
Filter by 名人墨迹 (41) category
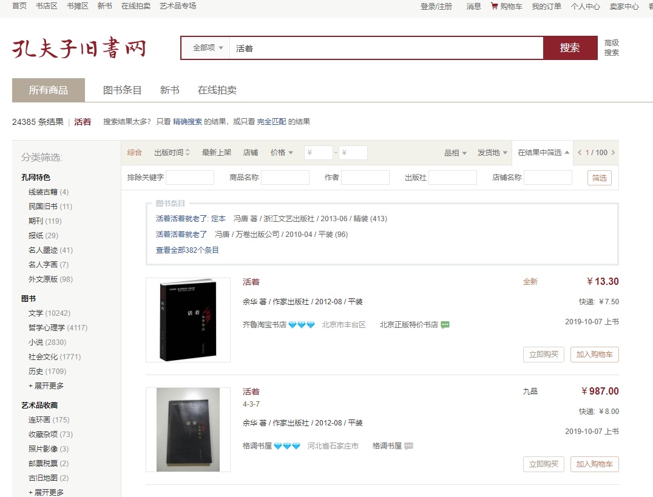pyautogui.click(x=50, y=250)
